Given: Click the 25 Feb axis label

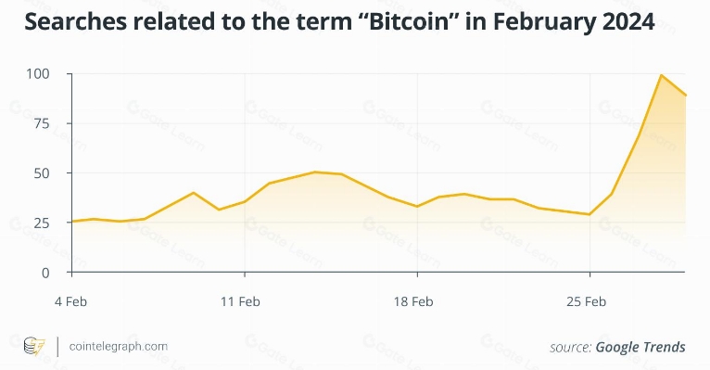Looking at the screenshot, I should pos(586,301).
